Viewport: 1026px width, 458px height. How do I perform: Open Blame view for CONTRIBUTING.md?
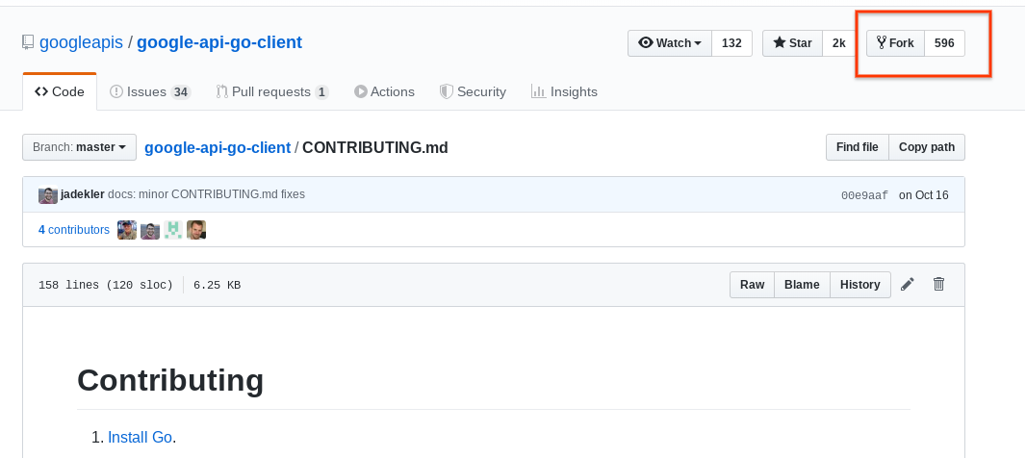pos(801,285)
